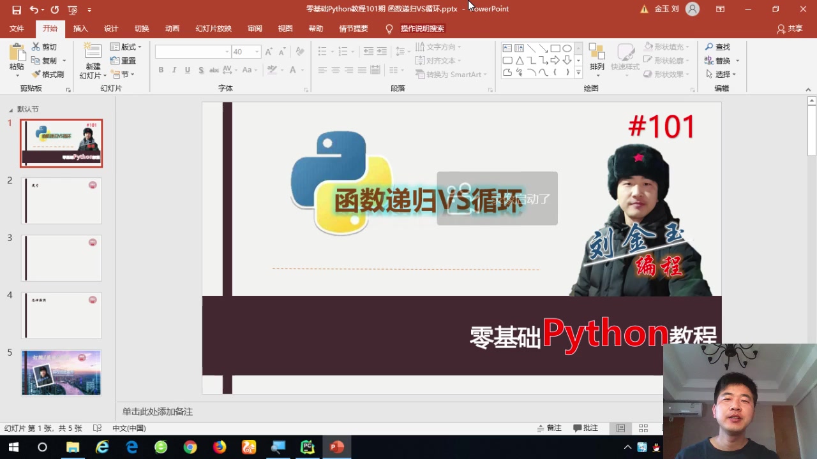This screenshot has width=817, height=459.
Task: Open the Layout (版式) dropdown
Action: point(126,47)
